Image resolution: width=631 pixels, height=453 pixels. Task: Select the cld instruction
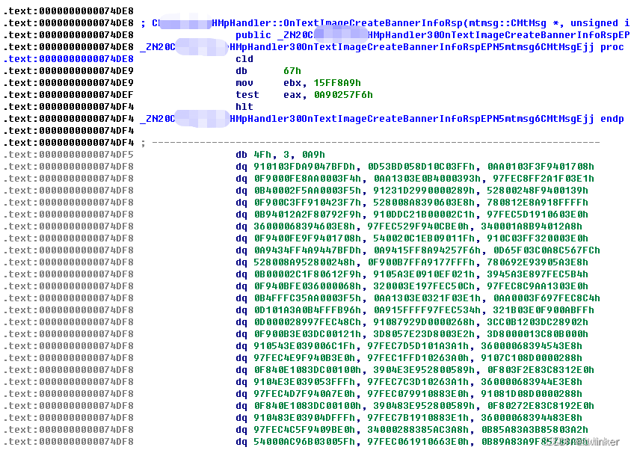(244, 59)
